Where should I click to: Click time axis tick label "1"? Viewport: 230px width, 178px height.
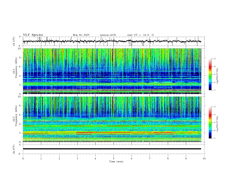tap(41, 159)
